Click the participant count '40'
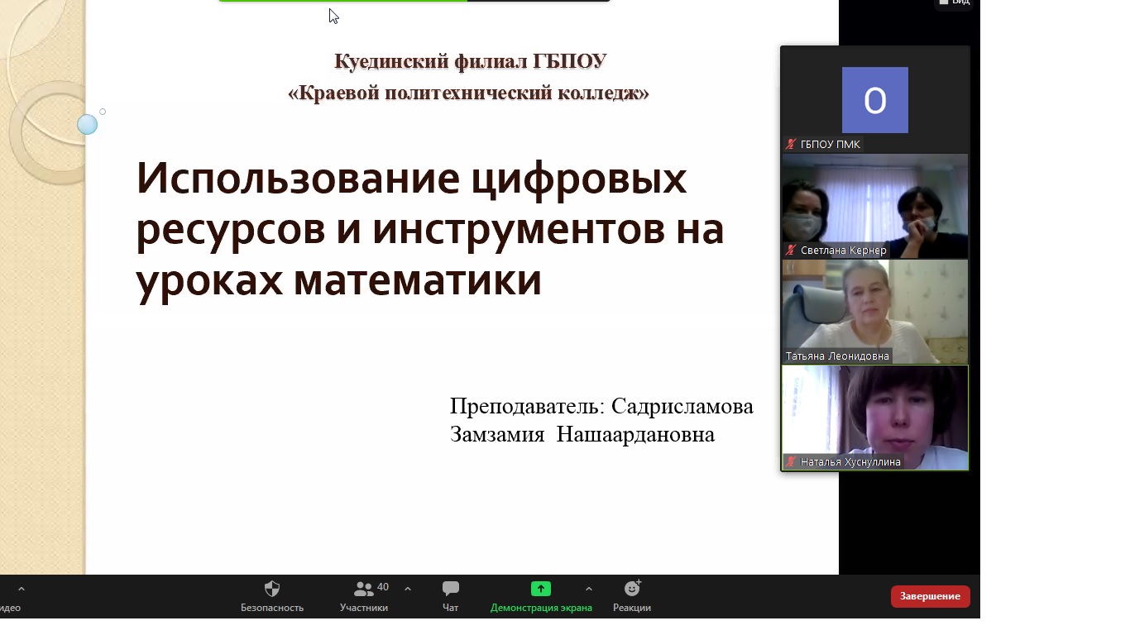Screen dimensions: 1130x635 pos(383,587)
